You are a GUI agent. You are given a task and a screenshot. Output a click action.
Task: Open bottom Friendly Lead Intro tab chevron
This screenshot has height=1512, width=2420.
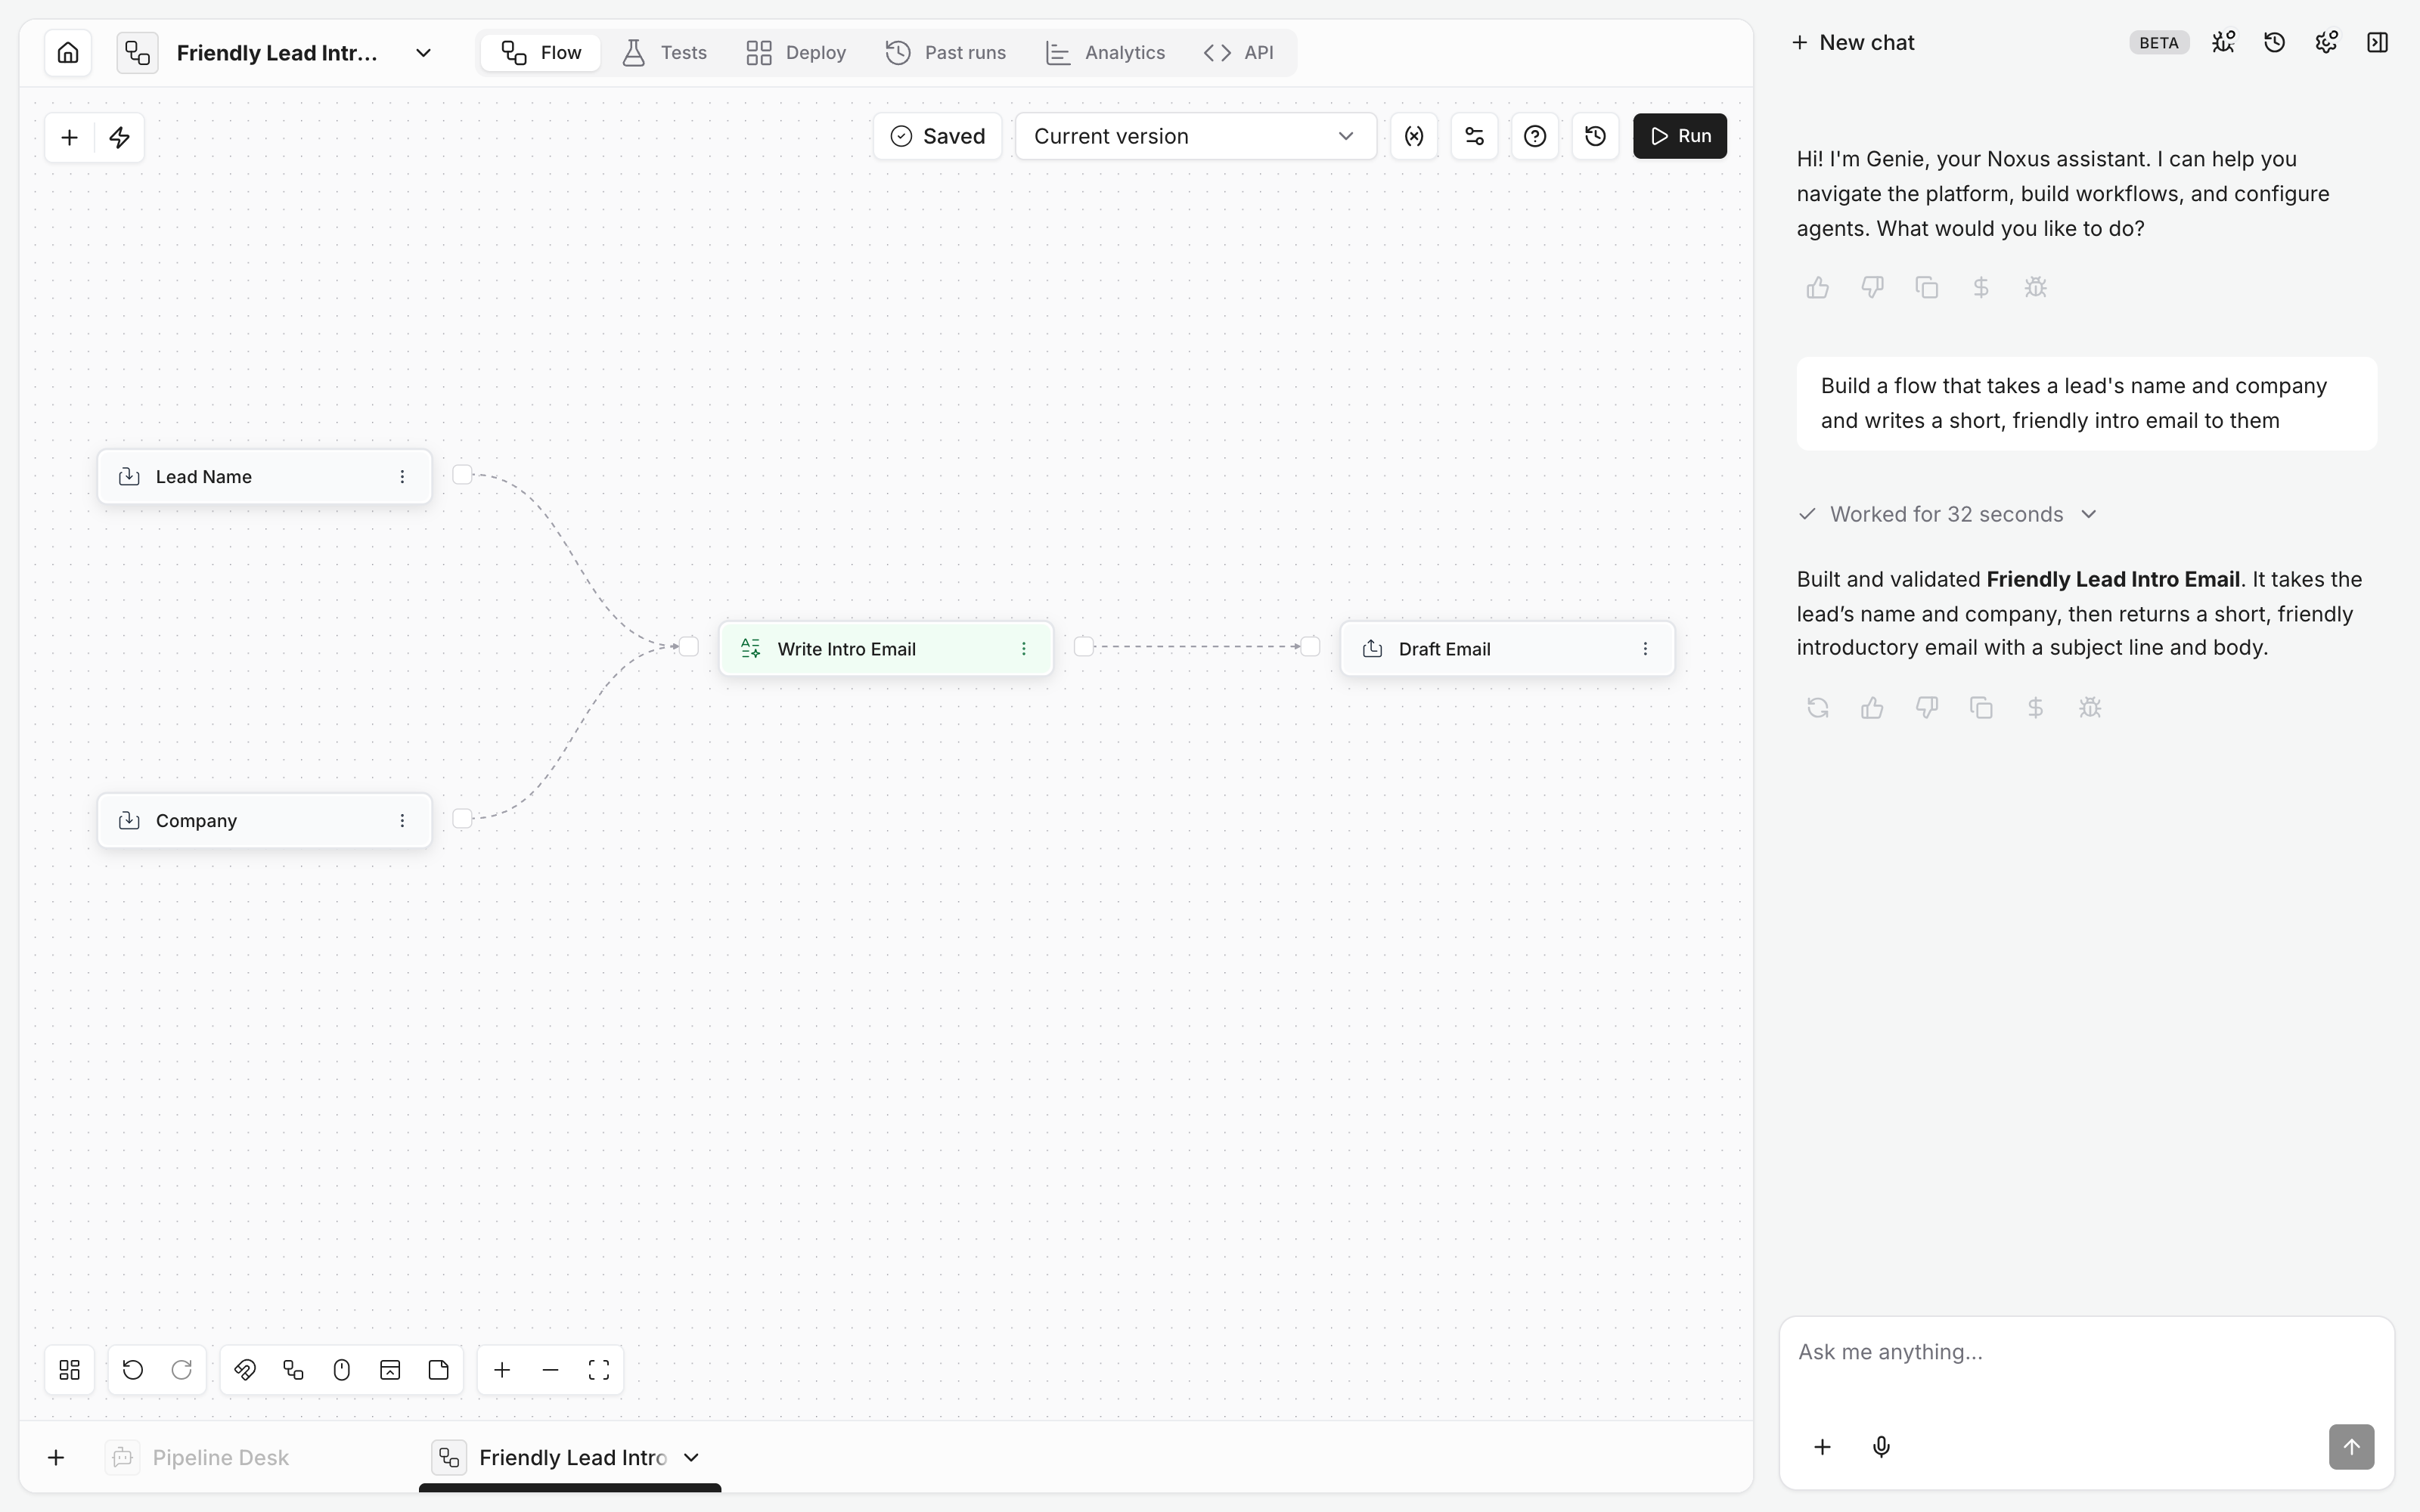(x=691, y=1458)
